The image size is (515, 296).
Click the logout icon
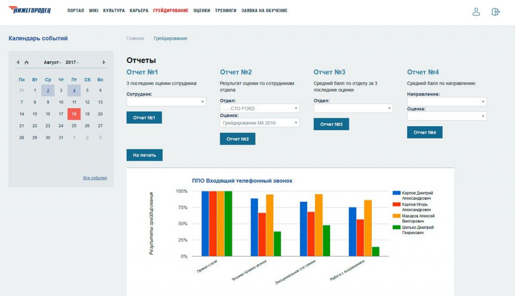coord(495,12)
